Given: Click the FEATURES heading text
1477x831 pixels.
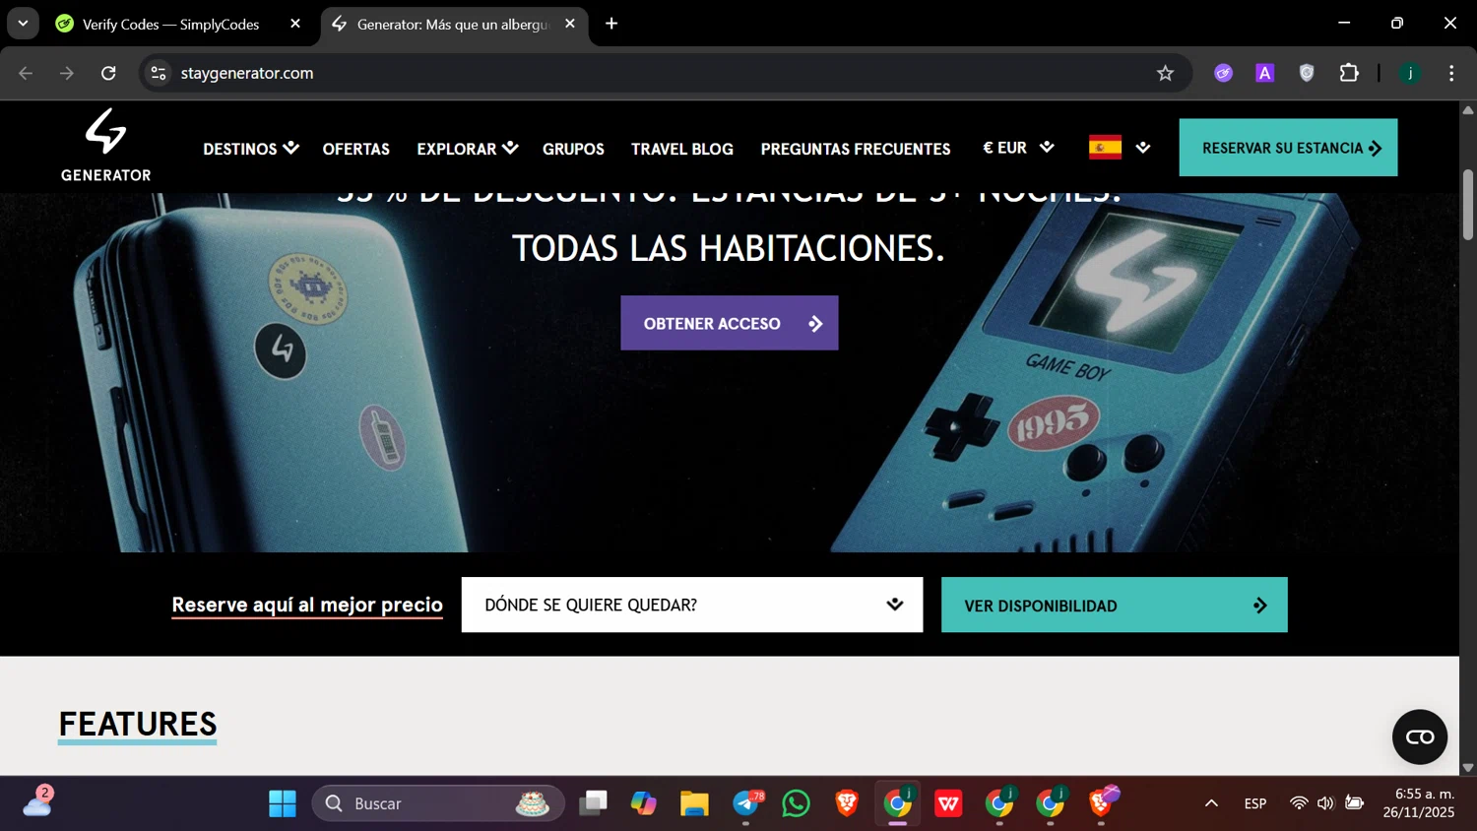Looking at the screenshot, I should tap(138, 724).
